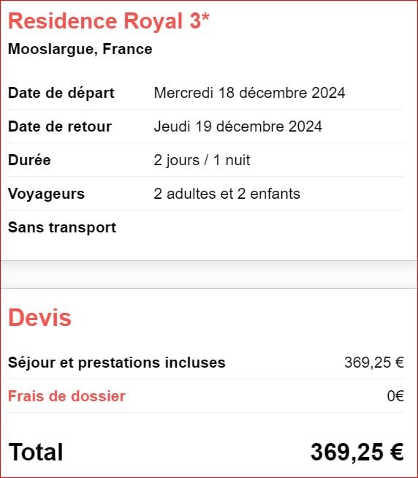This screenshot has width=418, height=478.
Task: Open the Frais de dossier link
Action: tap(66, 396)
